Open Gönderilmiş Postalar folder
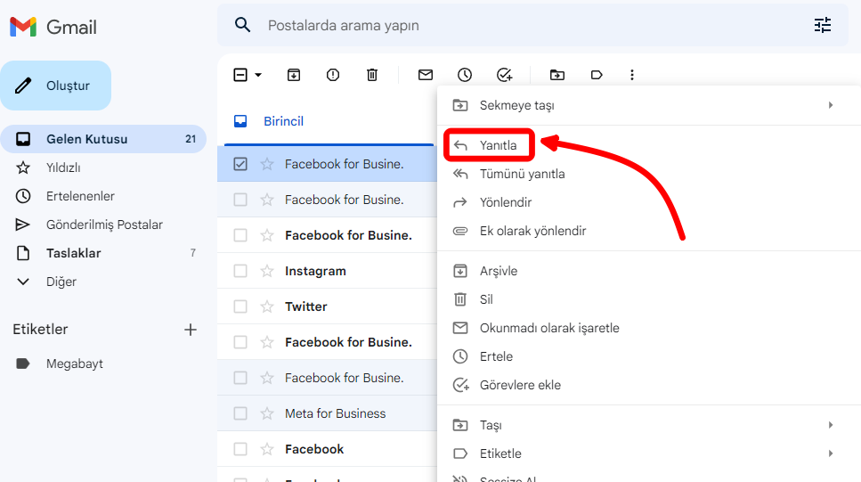The height and width of the screenshot is (482, 861). coord(104,225)
